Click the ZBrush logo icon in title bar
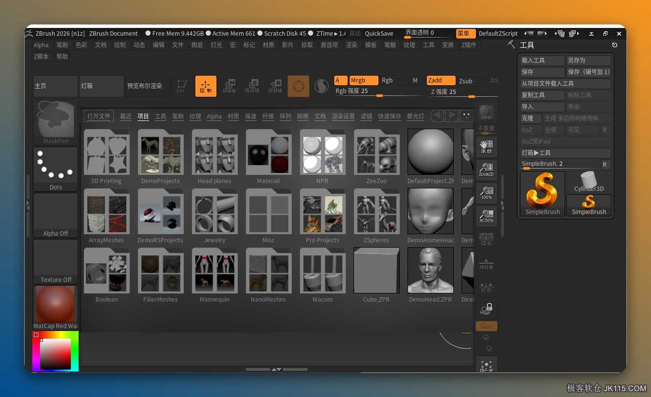The height and width of the screenshot is (397, 651). 29,33
